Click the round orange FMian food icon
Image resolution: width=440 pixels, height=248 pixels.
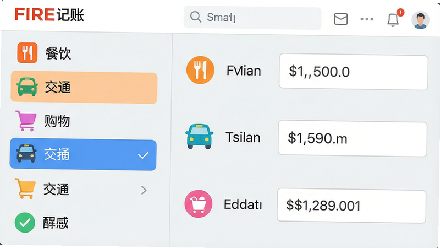pos(200,70)
